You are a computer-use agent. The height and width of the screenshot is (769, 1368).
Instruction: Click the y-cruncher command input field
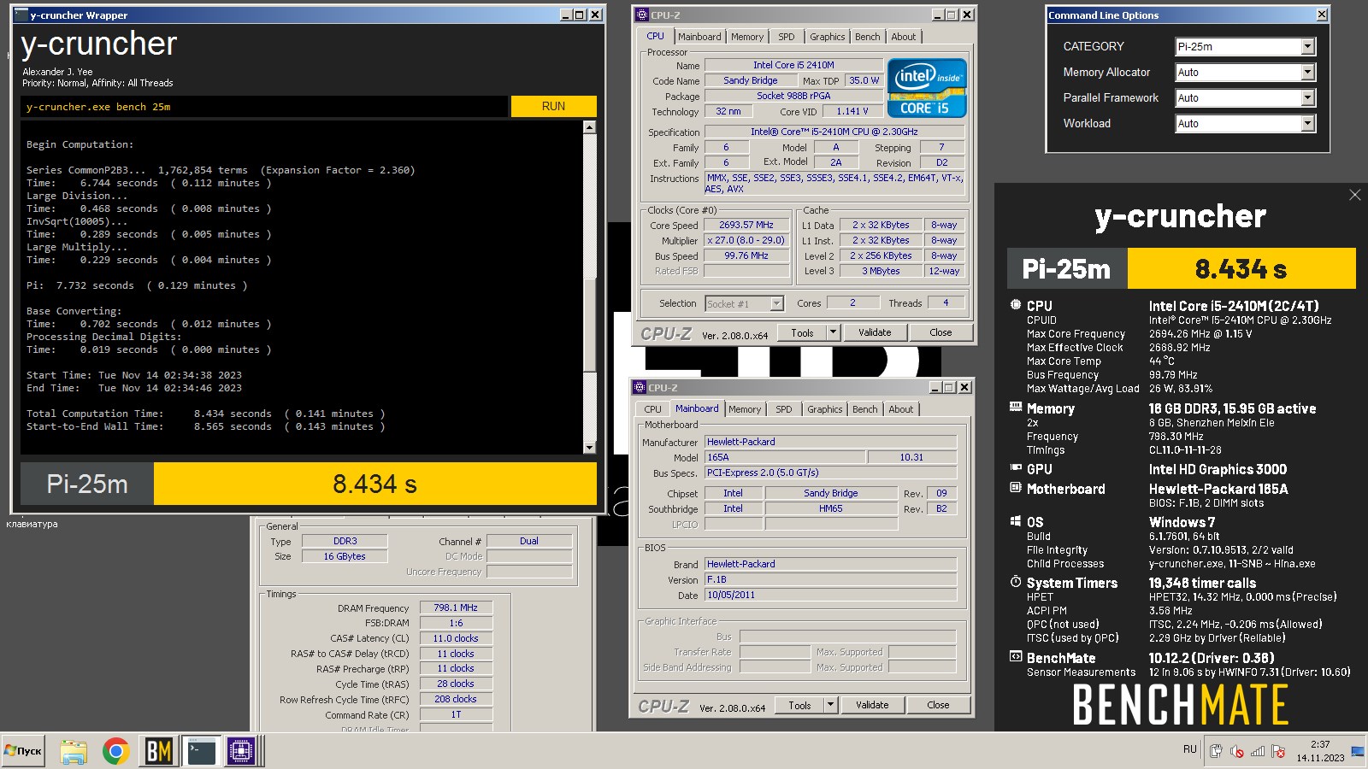(264, 107)
